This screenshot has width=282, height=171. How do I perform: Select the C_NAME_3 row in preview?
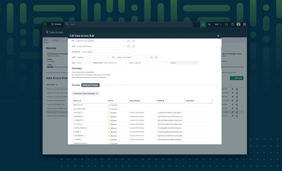point(77,132)
